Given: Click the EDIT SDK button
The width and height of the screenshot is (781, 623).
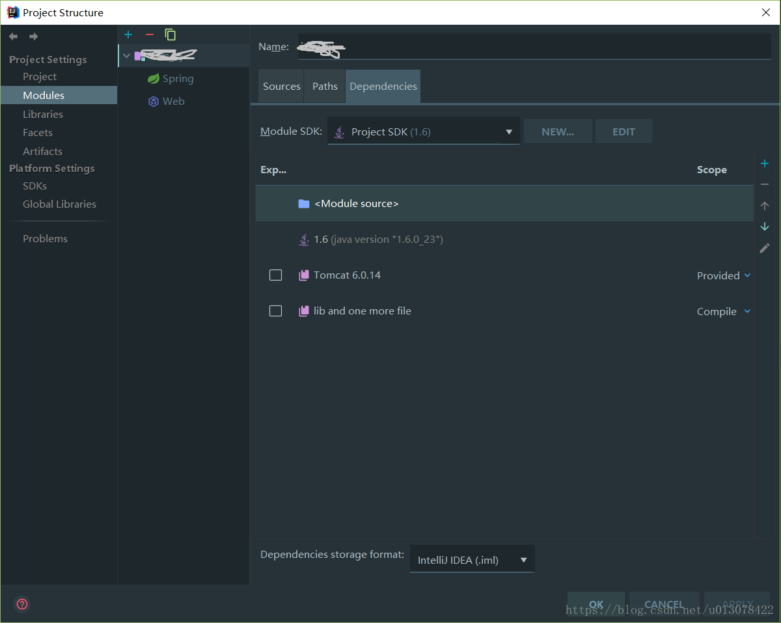Looking at the screenshot, I should pyautogui.click(x=623, y=132).
